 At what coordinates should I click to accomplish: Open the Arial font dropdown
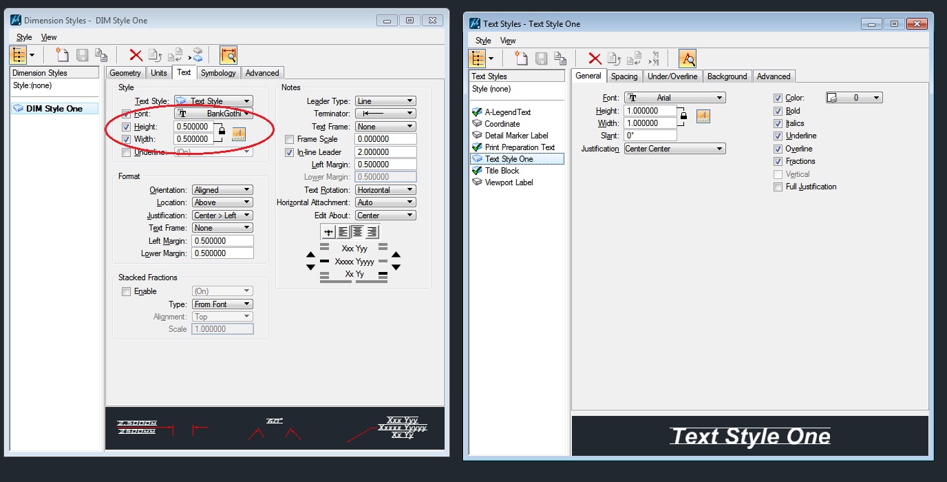pyautogui.click(x=674, y=98)
